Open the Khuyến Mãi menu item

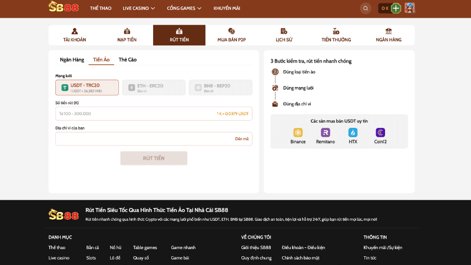point(227,8)
